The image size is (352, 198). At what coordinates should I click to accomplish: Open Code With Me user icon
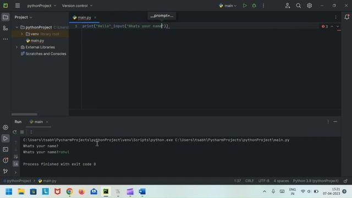click(x=287, y=5)
